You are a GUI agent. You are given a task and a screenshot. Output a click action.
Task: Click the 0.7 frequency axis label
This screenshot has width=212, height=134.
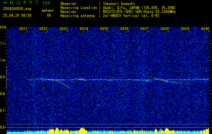point(3,111)
